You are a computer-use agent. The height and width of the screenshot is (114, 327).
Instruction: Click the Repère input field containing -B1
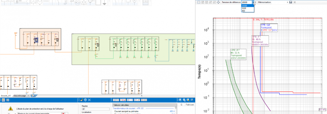point(95,109)
